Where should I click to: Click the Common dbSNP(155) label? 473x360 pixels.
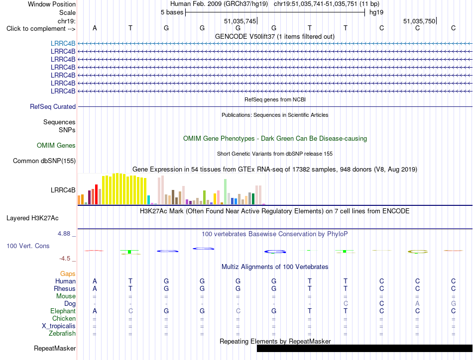[x=44, y=161]
